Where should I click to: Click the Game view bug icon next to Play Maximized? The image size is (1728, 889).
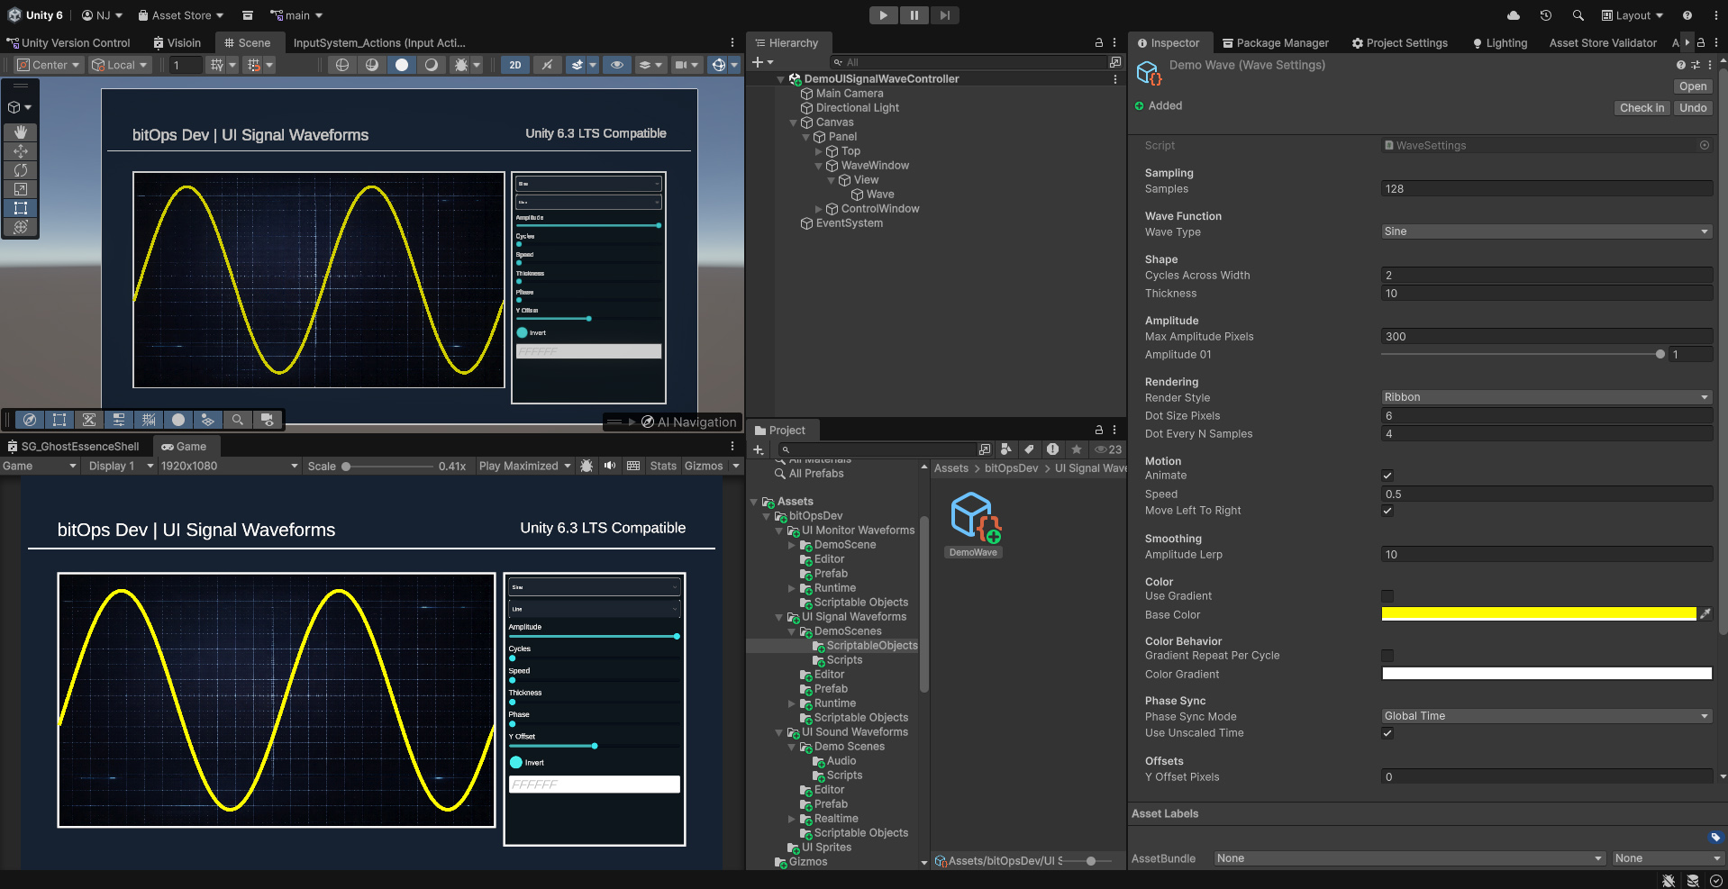pyautogui.click(x=587, y=466)
